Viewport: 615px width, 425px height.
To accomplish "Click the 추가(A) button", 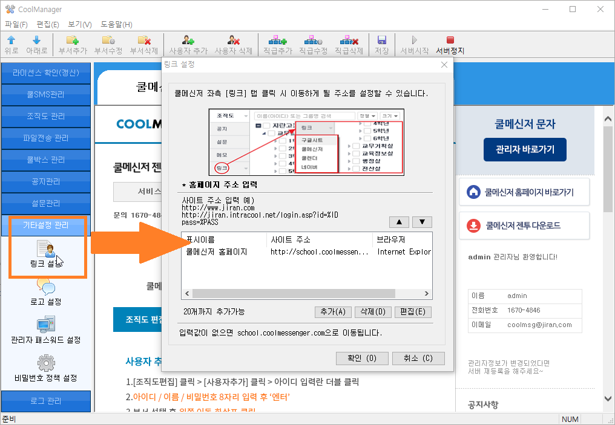I will click(332, 312).
